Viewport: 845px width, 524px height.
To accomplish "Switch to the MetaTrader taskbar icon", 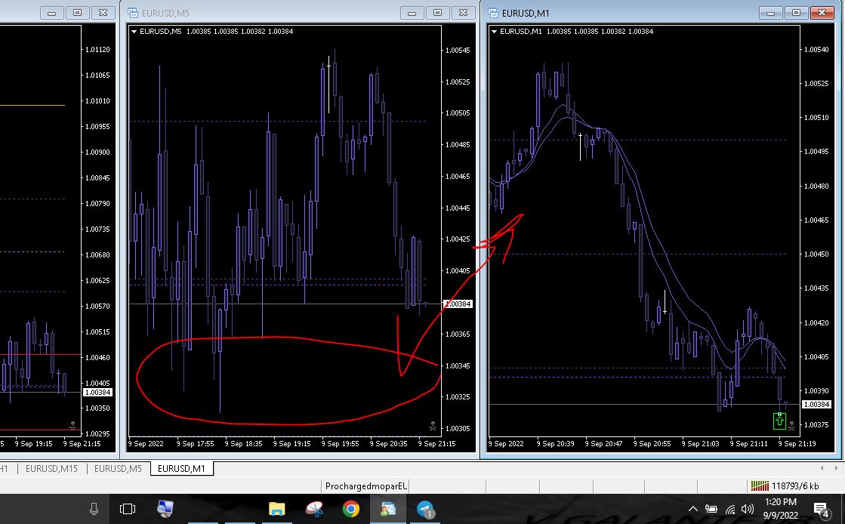I will click(x=388, y=509).
